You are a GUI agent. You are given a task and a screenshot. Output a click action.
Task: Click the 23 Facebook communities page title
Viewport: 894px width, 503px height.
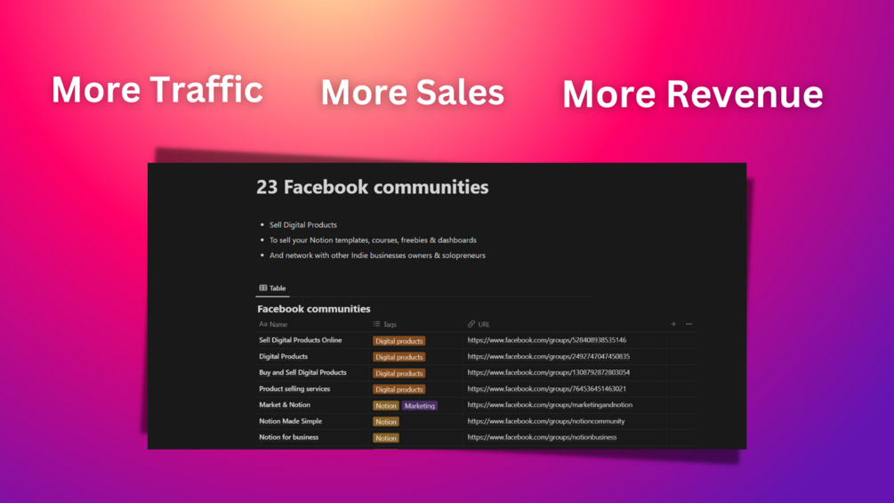(x=373, y=187)
